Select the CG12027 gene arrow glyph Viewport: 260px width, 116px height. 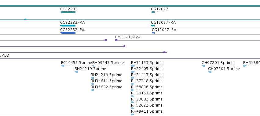pos(153,12)
